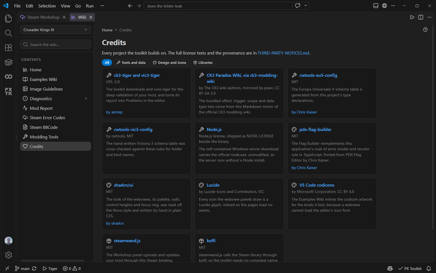Image resolution: width=436 pixels, height=273 pixels.
Task: Click the command center search box
Action: click(218, 6)
